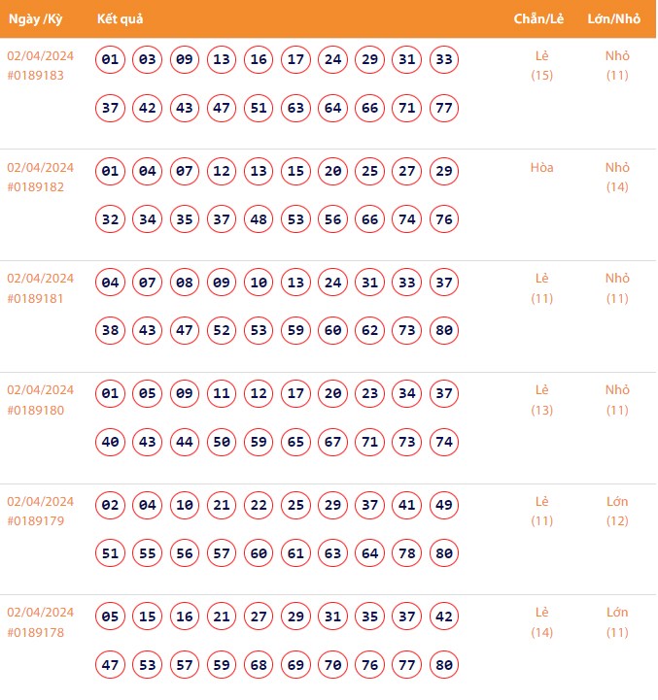
Task: Click draw ID #0189178
Action: [x=35, y=633]
